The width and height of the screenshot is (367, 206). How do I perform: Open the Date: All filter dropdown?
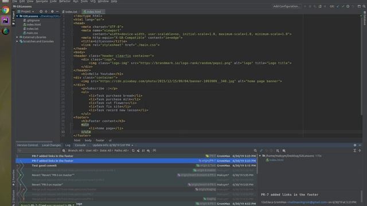pos(106,150)
